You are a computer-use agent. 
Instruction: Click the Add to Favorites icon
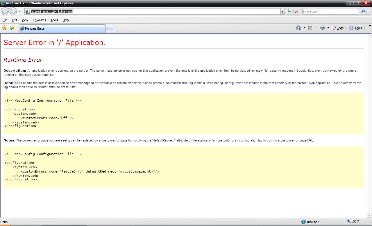(12, 28)
